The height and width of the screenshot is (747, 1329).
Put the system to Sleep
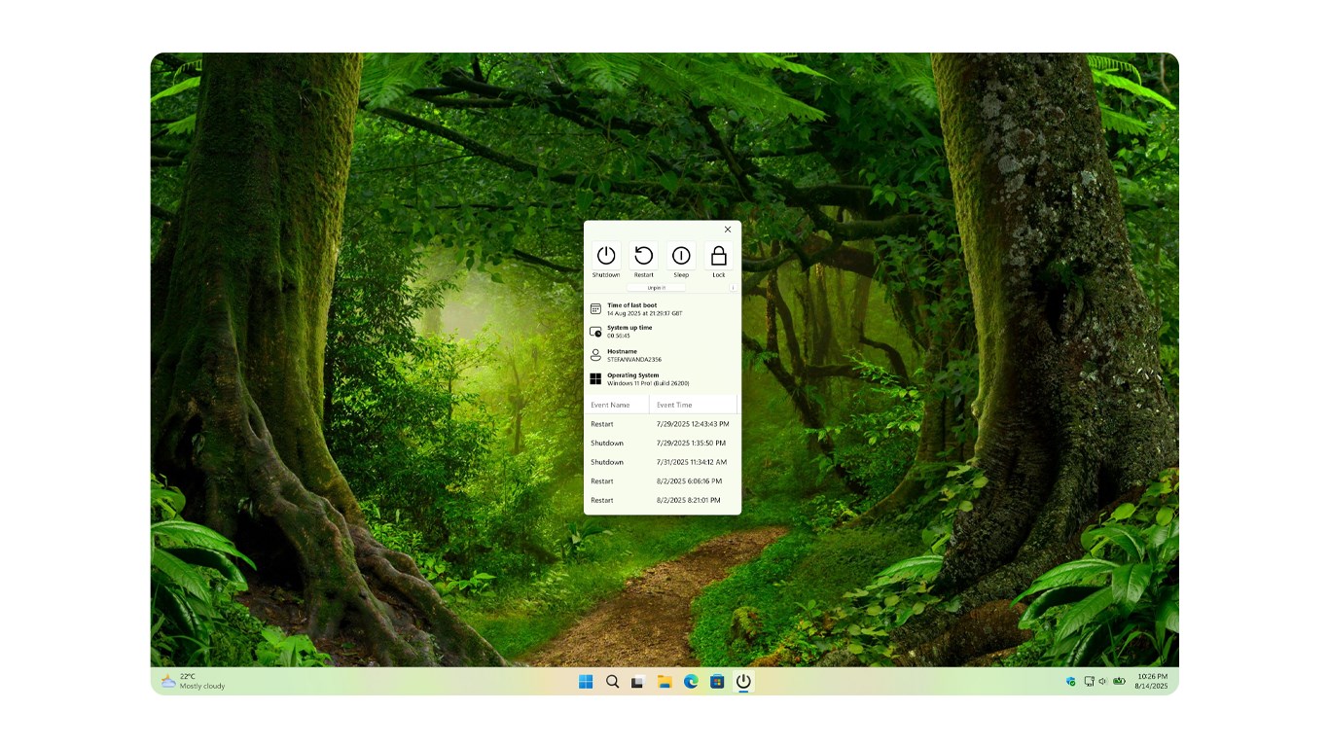681,256
